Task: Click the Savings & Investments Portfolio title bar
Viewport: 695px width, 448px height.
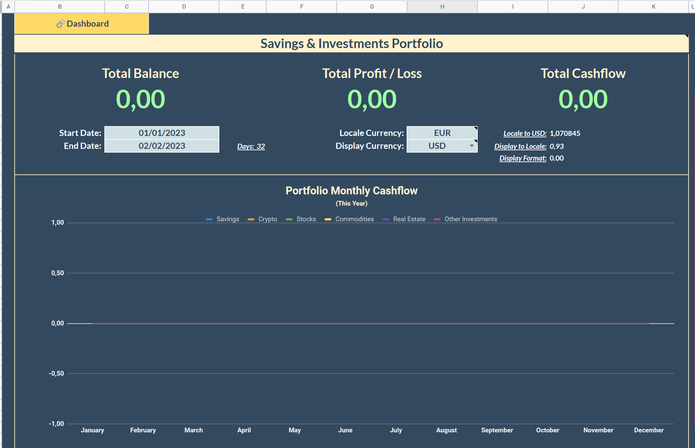Action: pos(352,43)
